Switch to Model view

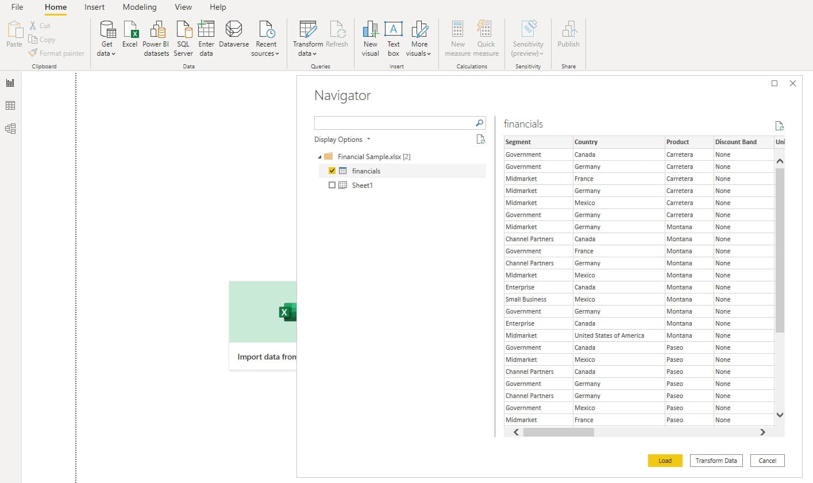pyautogui.click(x=10, y=129)
